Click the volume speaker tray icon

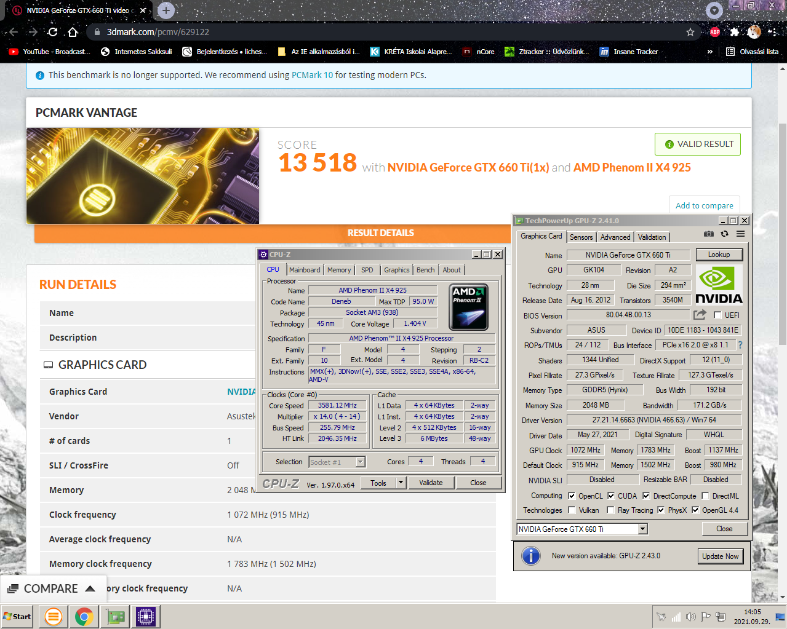coord(691,617)
